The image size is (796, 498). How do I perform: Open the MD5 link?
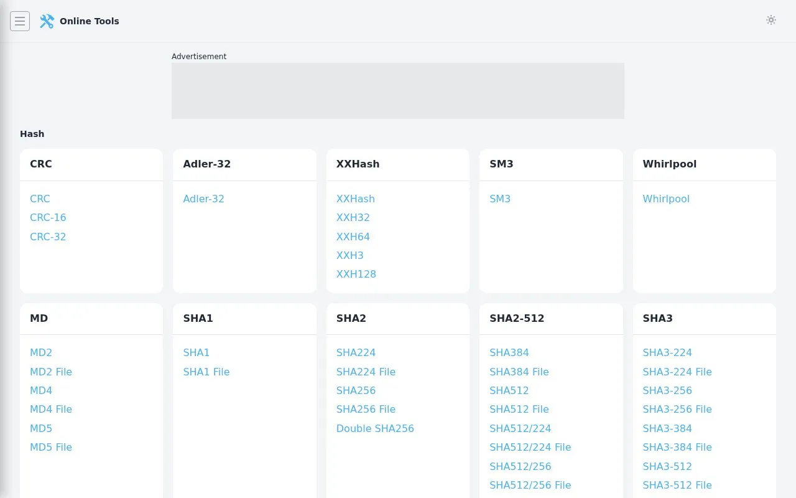(x=41, y=428)
